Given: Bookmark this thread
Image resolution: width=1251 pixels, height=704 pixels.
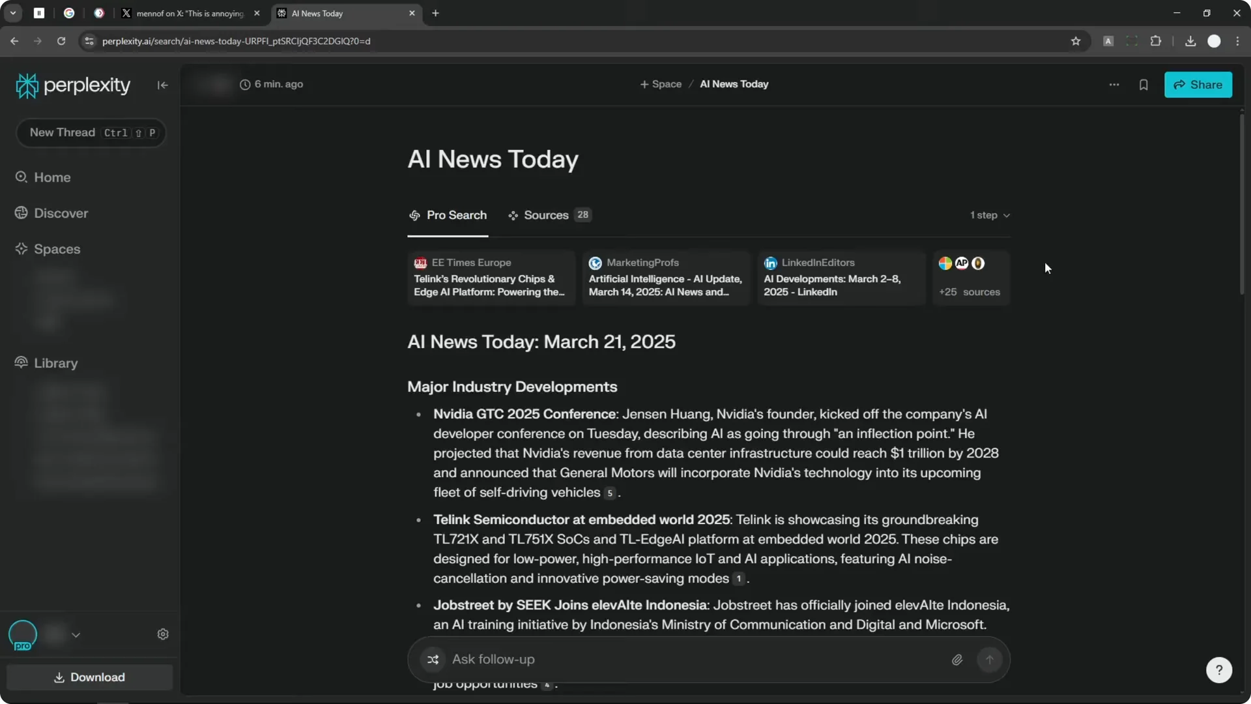Looking at the screenshot, I should point(1143,85).
